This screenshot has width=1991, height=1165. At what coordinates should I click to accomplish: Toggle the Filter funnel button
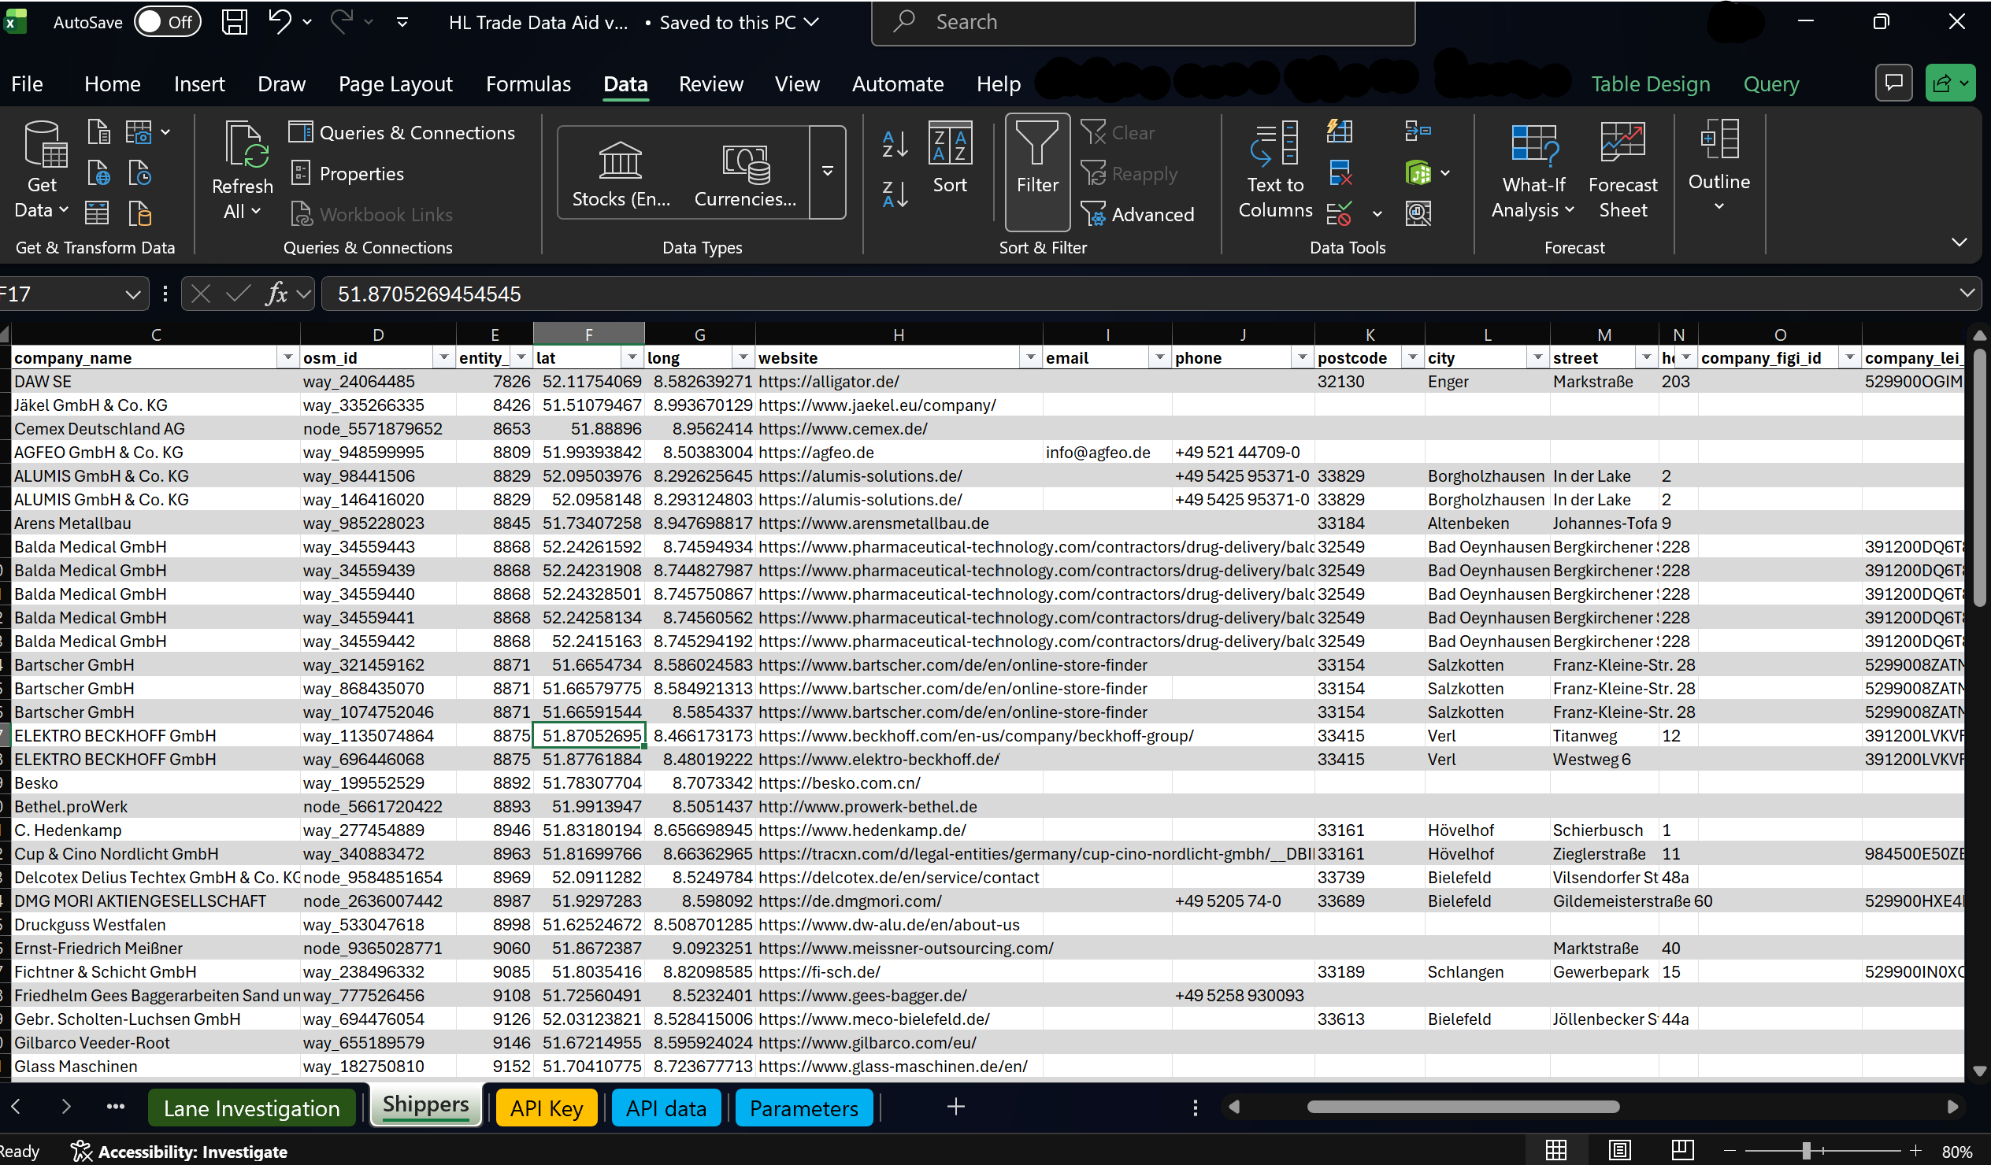point(1037,172)
